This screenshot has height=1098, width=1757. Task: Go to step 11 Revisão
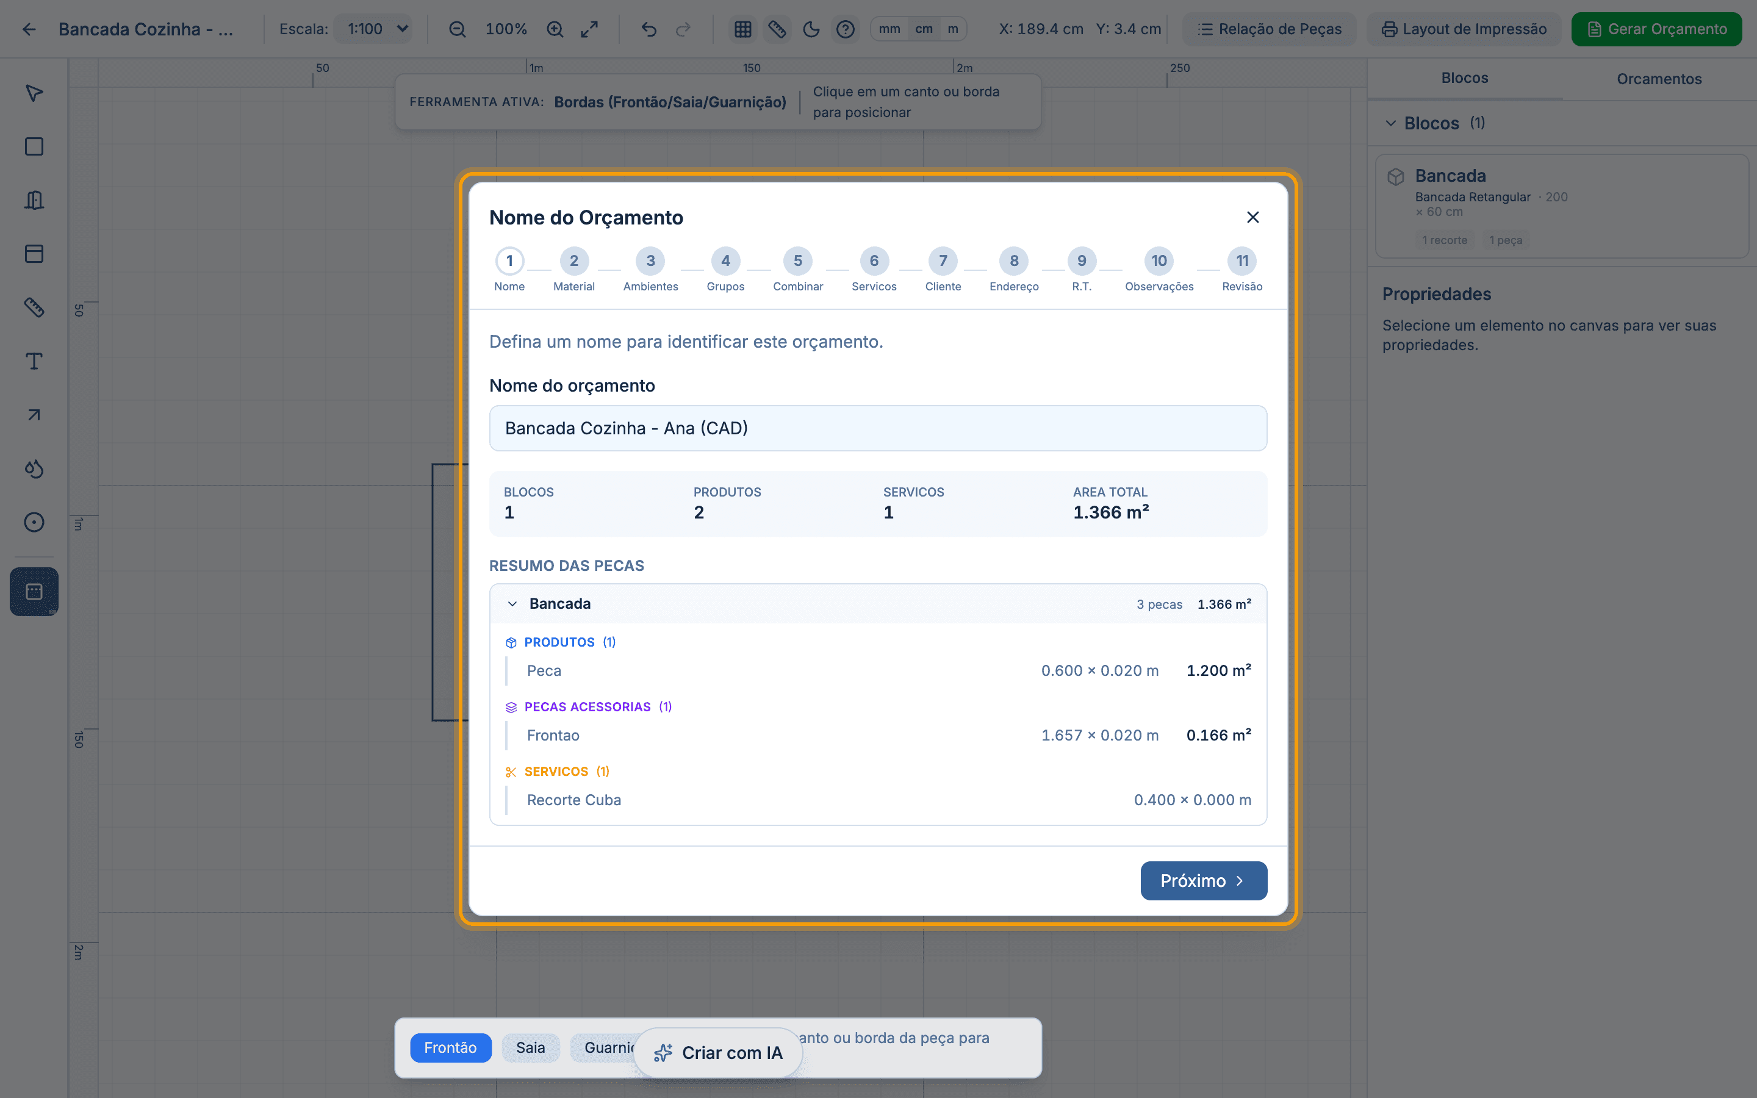click(x=1242, y=270)
